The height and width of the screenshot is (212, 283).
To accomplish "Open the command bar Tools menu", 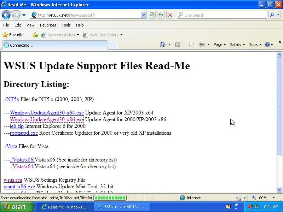I will [255, 45].
